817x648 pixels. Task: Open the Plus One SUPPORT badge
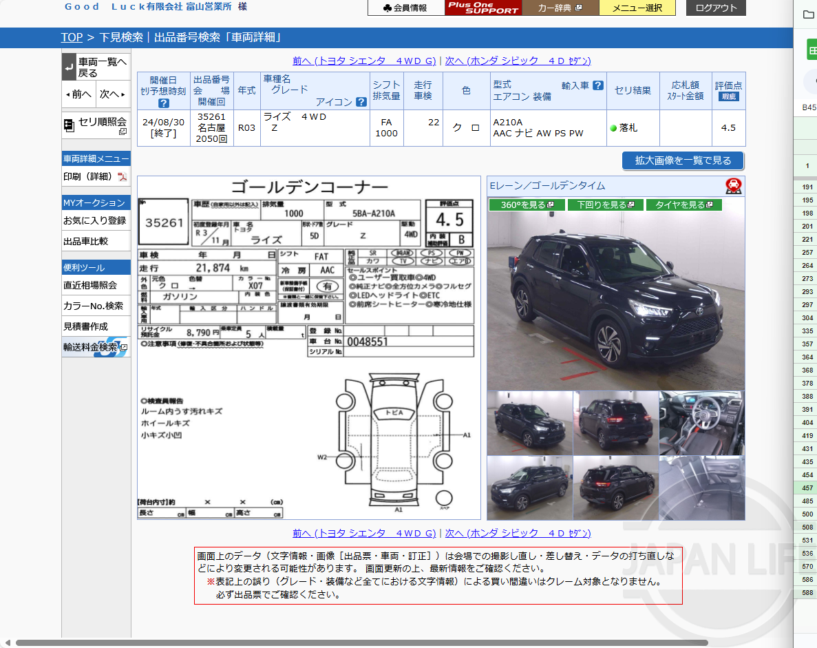pos(483,8)
